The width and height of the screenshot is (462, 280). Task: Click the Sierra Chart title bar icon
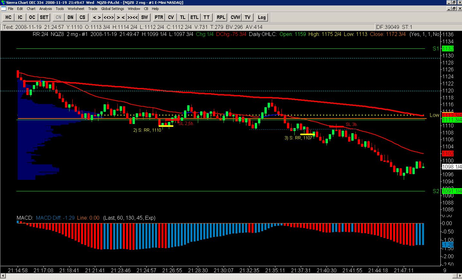tap(3, 3)
